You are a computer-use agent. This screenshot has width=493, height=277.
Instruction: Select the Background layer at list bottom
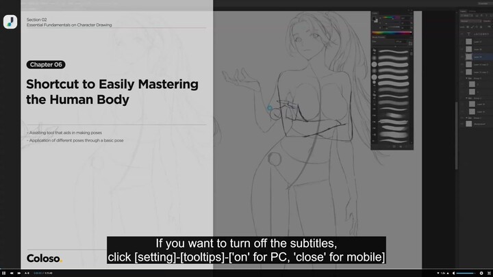coord(477,124)
